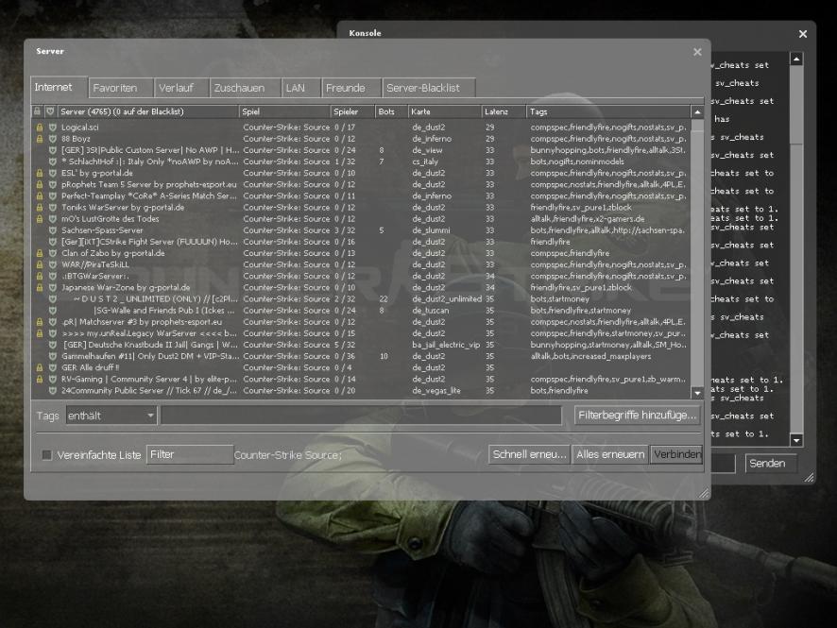The height and width of the screenshot is (628, 837).
Task: Click the map name 'ba_jail_electric_vip'
Action: pos(446,345)
